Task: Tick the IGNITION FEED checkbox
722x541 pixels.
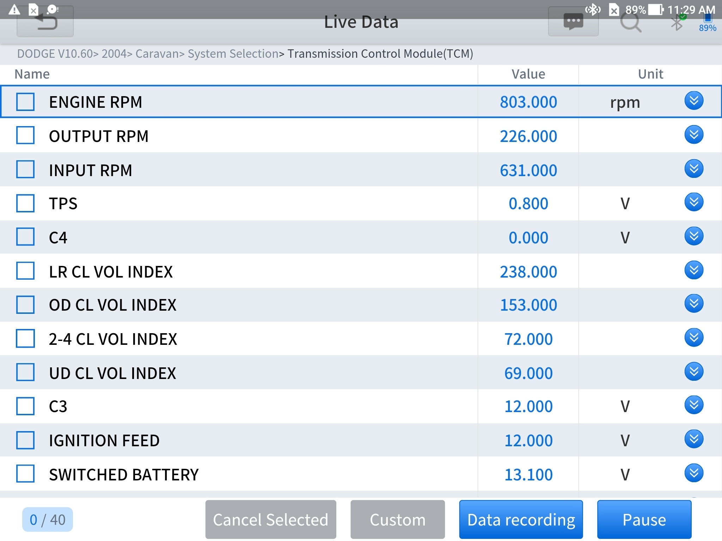Action: tap(25, 440)
